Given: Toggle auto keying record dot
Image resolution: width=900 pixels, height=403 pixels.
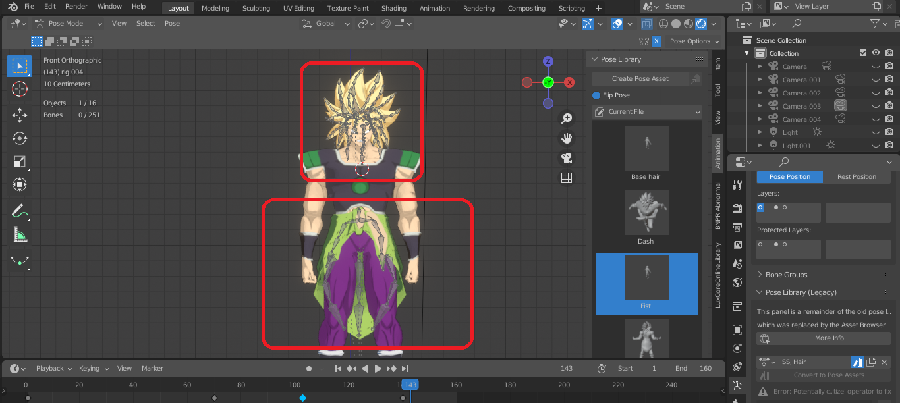Looking at the screenshot, I should pos(309,369).
